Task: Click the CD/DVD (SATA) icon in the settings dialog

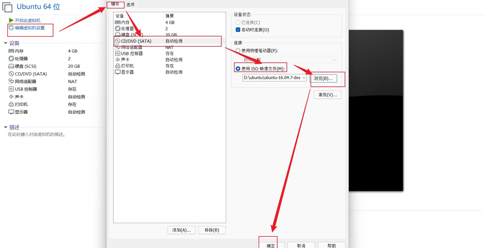Action: (x=118, y=41)
